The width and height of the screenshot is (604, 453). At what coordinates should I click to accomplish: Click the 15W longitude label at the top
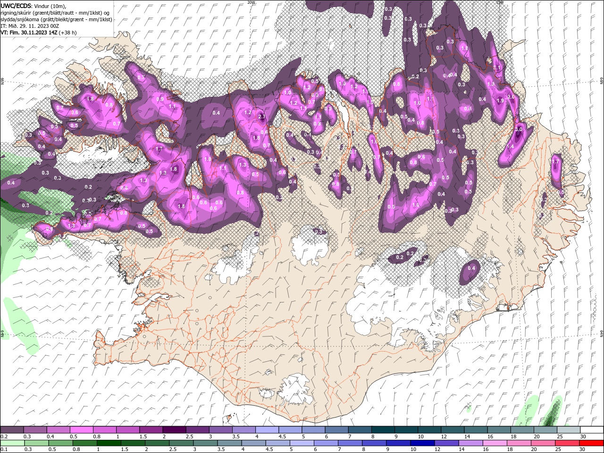[x=500, y=2]
